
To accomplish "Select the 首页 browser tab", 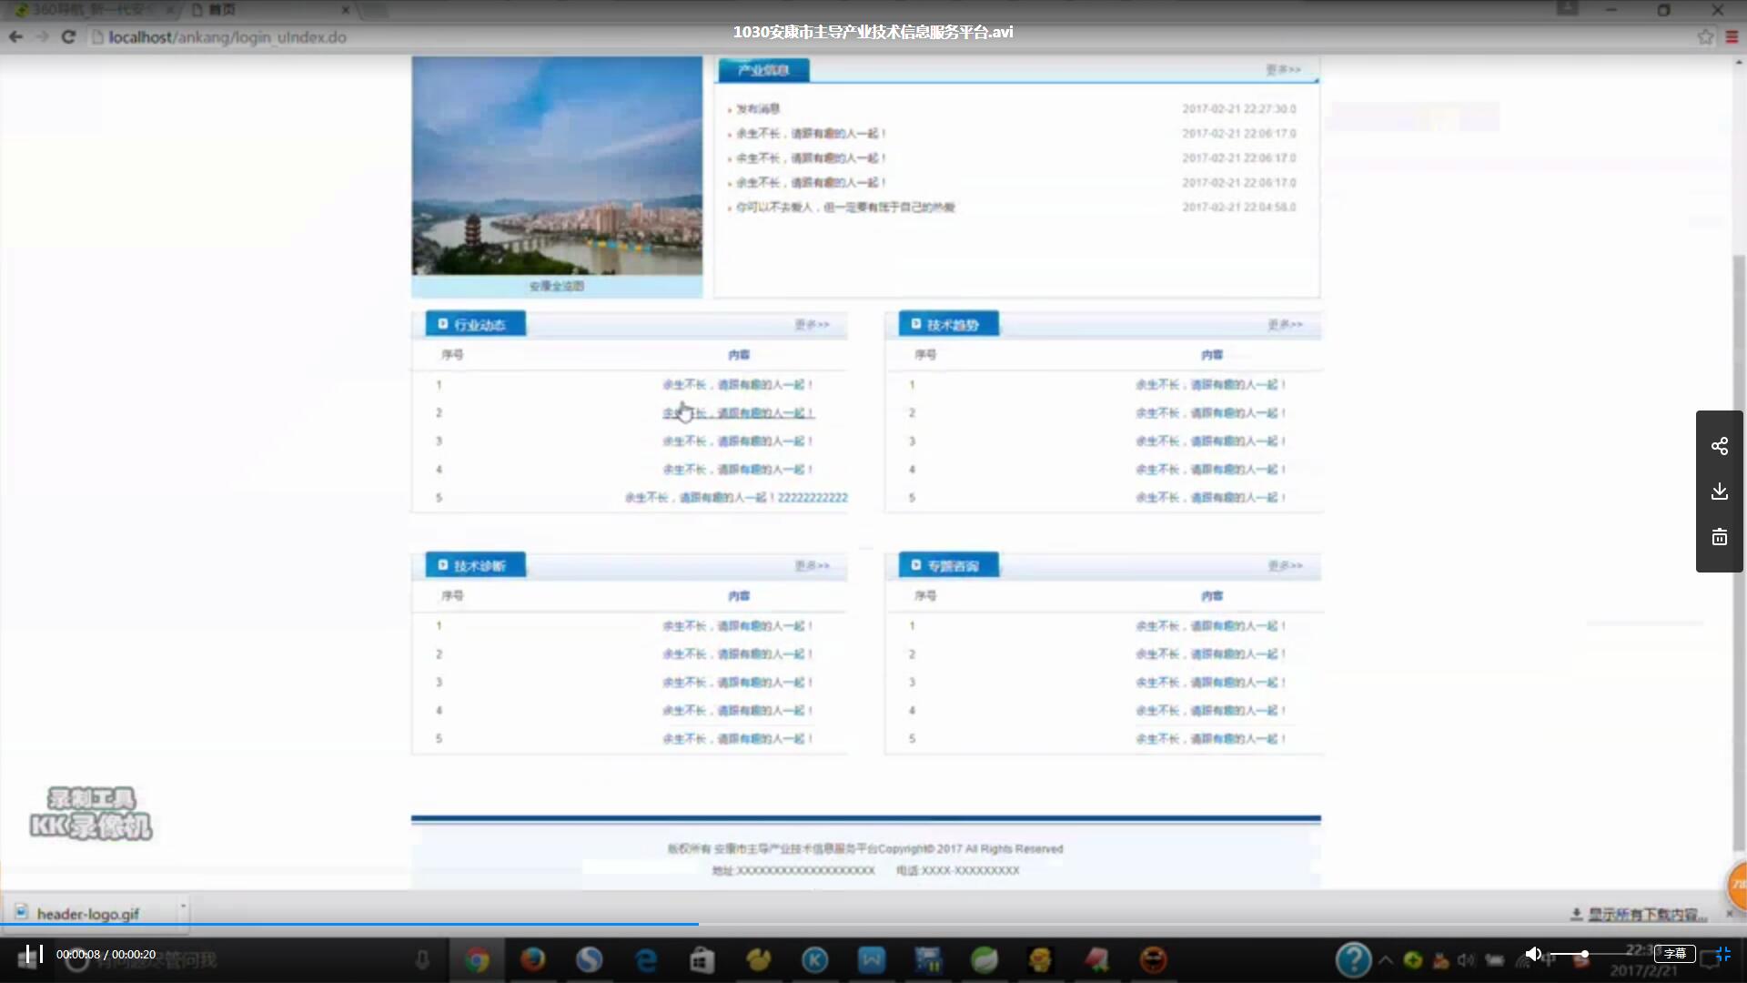I will tap(268, 10).
